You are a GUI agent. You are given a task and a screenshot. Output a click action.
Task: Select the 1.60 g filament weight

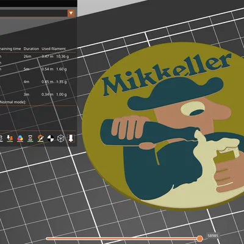coord(62,69)
